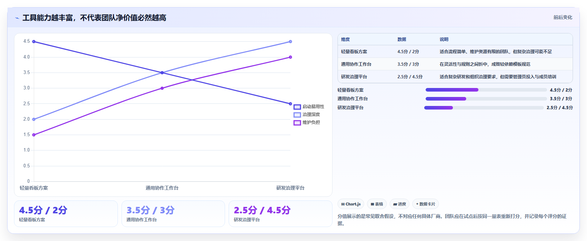Click the 研发治理平台 progress bar

tap(484, 108)
